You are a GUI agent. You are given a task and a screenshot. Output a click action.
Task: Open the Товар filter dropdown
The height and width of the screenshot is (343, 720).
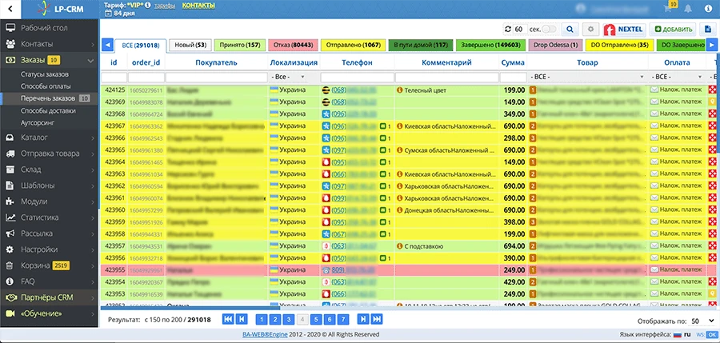(588, 77)
